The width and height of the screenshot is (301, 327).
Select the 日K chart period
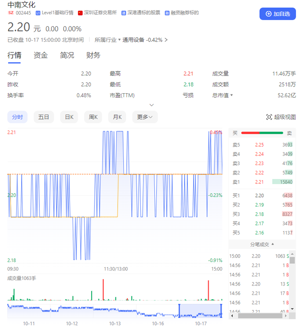click(69, 117)
